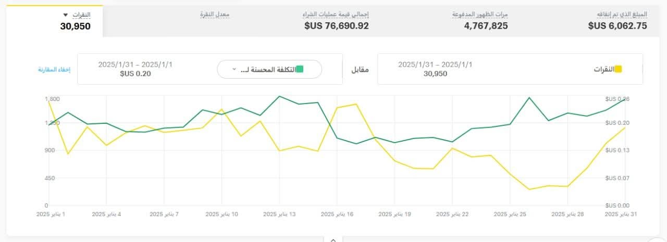The image size is (667, 242).
Task: Open the معدل النقرة metric tab
Action: click(x=215, y=15)
